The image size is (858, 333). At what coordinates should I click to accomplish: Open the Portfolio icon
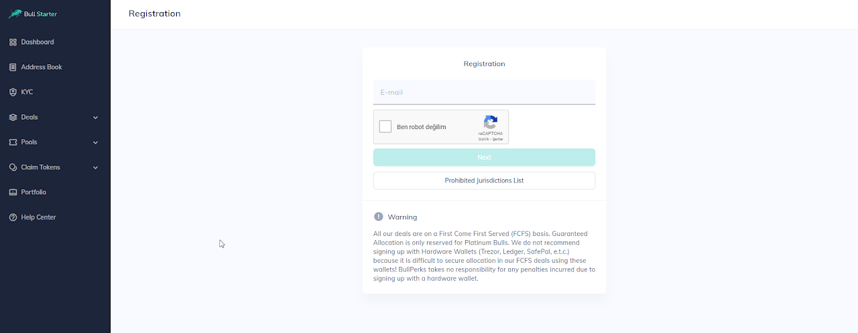pyautogui.click(x=13, y=193)
